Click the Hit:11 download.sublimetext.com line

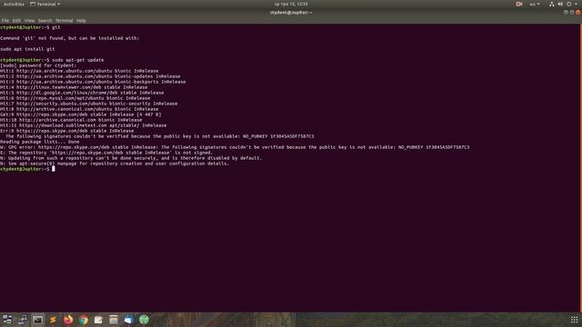coord(84,125)
